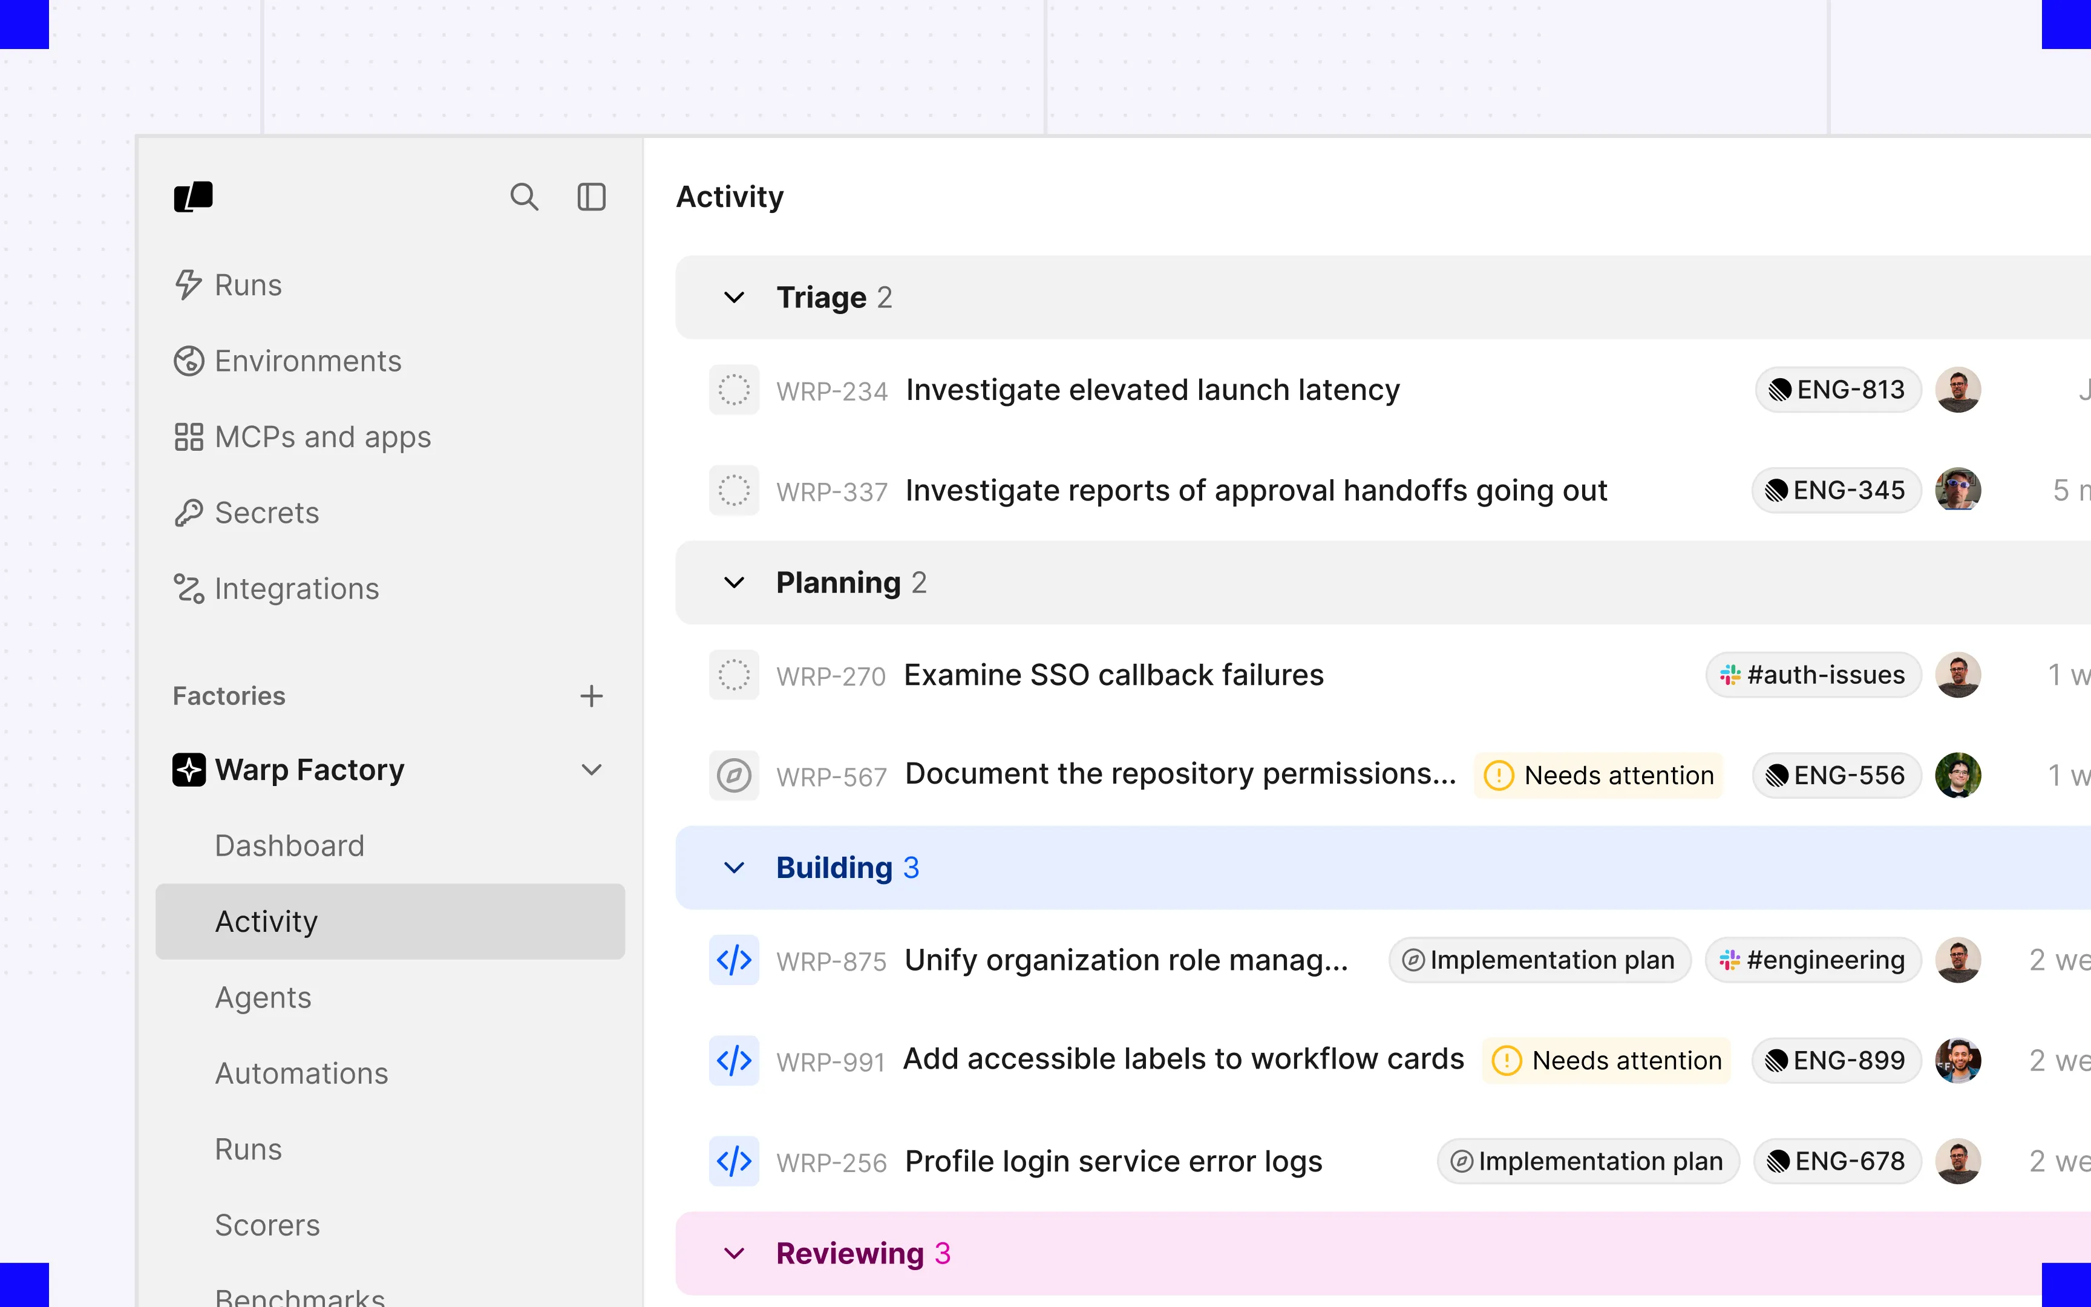Open "Examine SSO callback failures"

(x=1114, y=675)
